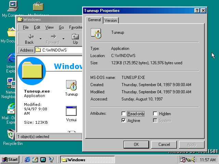
Task: Click the volume speaker tray icon
Action: (194, 160)
